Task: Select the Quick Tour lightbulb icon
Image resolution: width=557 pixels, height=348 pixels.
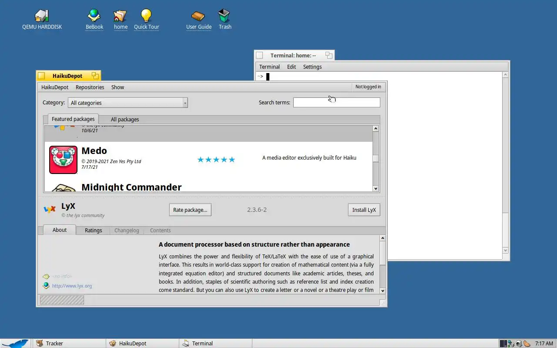Action: click(x=146, y=16)
